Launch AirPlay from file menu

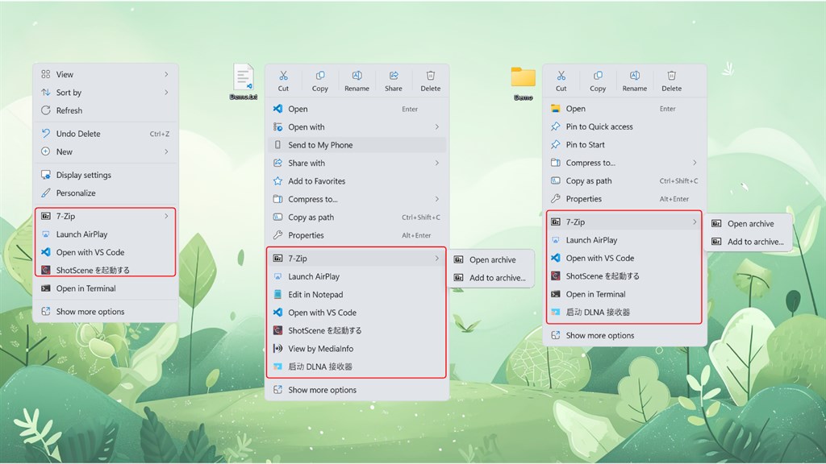pos(357,276)
